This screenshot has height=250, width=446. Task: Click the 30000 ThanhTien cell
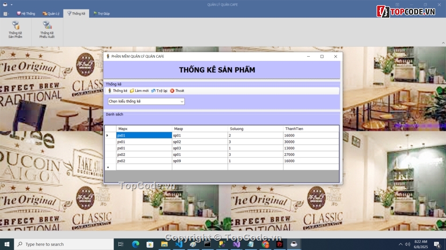(311, 142)
